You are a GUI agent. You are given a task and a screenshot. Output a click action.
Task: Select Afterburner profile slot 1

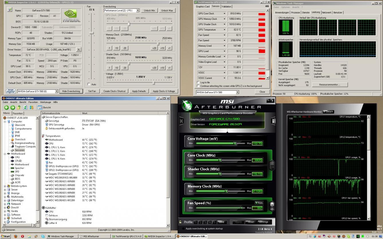point(196,222)
